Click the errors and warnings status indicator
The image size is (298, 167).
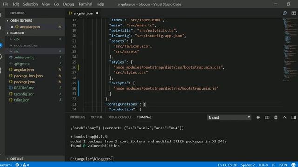click(22, 165)
